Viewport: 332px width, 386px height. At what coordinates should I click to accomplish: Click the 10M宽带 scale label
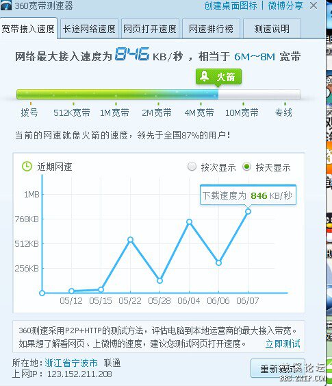tap(242, 112)
